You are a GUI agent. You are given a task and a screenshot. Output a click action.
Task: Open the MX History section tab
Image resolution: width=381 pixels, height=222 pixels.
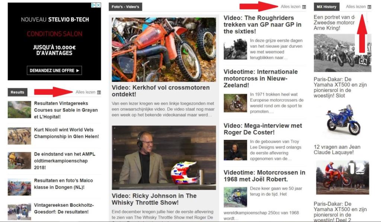click(x=326, y=7)
